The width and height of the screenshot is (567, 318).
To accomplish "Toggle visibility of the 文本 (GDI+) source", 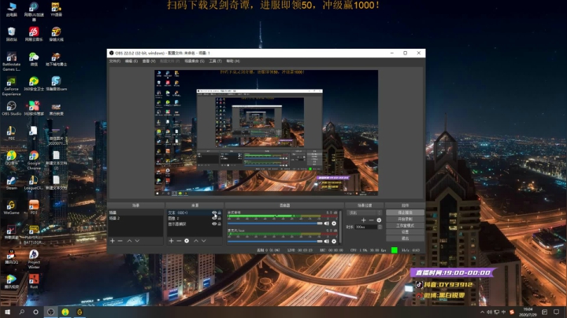I will (214, 213).
